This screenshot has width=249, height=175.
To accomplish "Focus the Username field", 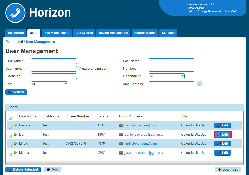I will coord(54,69).
